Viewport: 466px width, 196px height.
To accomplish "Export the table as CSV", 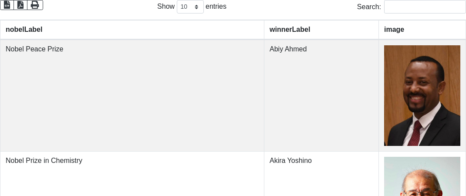I will (x=7, y=5).
